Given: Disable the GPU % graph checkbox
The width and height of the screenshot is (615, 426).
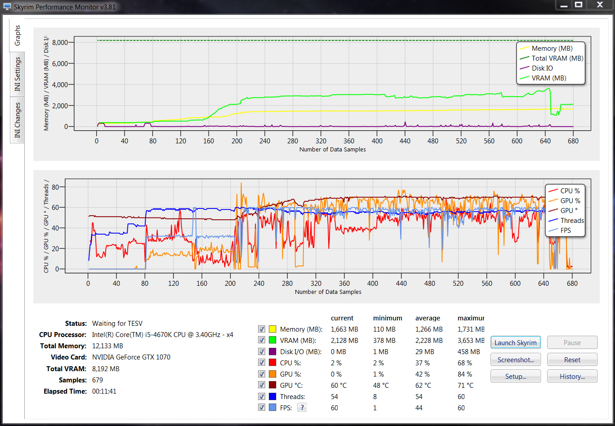Looking at the screenshot, I should [x=262, y=374].
